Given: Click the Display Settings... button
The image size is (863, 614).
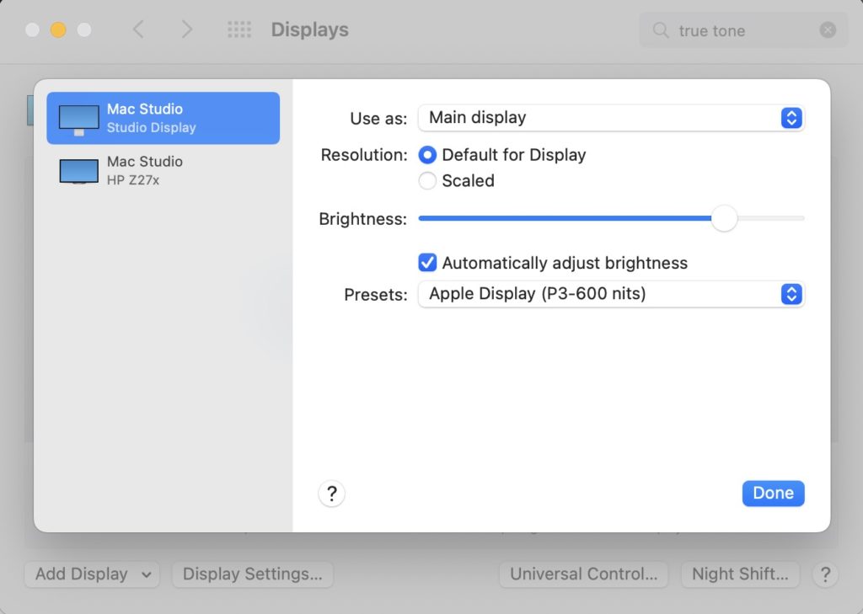Looking at the screenshot, I should [253, 574].
